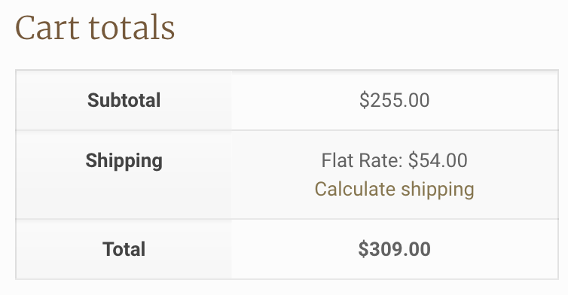Viewport: 568px width, 295px height.
Task: Click the Cart totals heading
Action: [x=95, y=28]
